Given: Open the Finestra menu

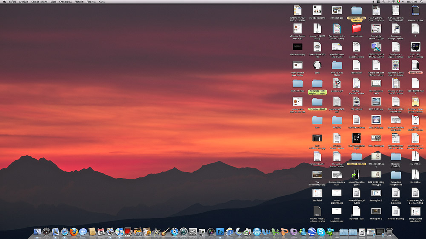Looking at the screenshot, I should (x=91, y=2).
